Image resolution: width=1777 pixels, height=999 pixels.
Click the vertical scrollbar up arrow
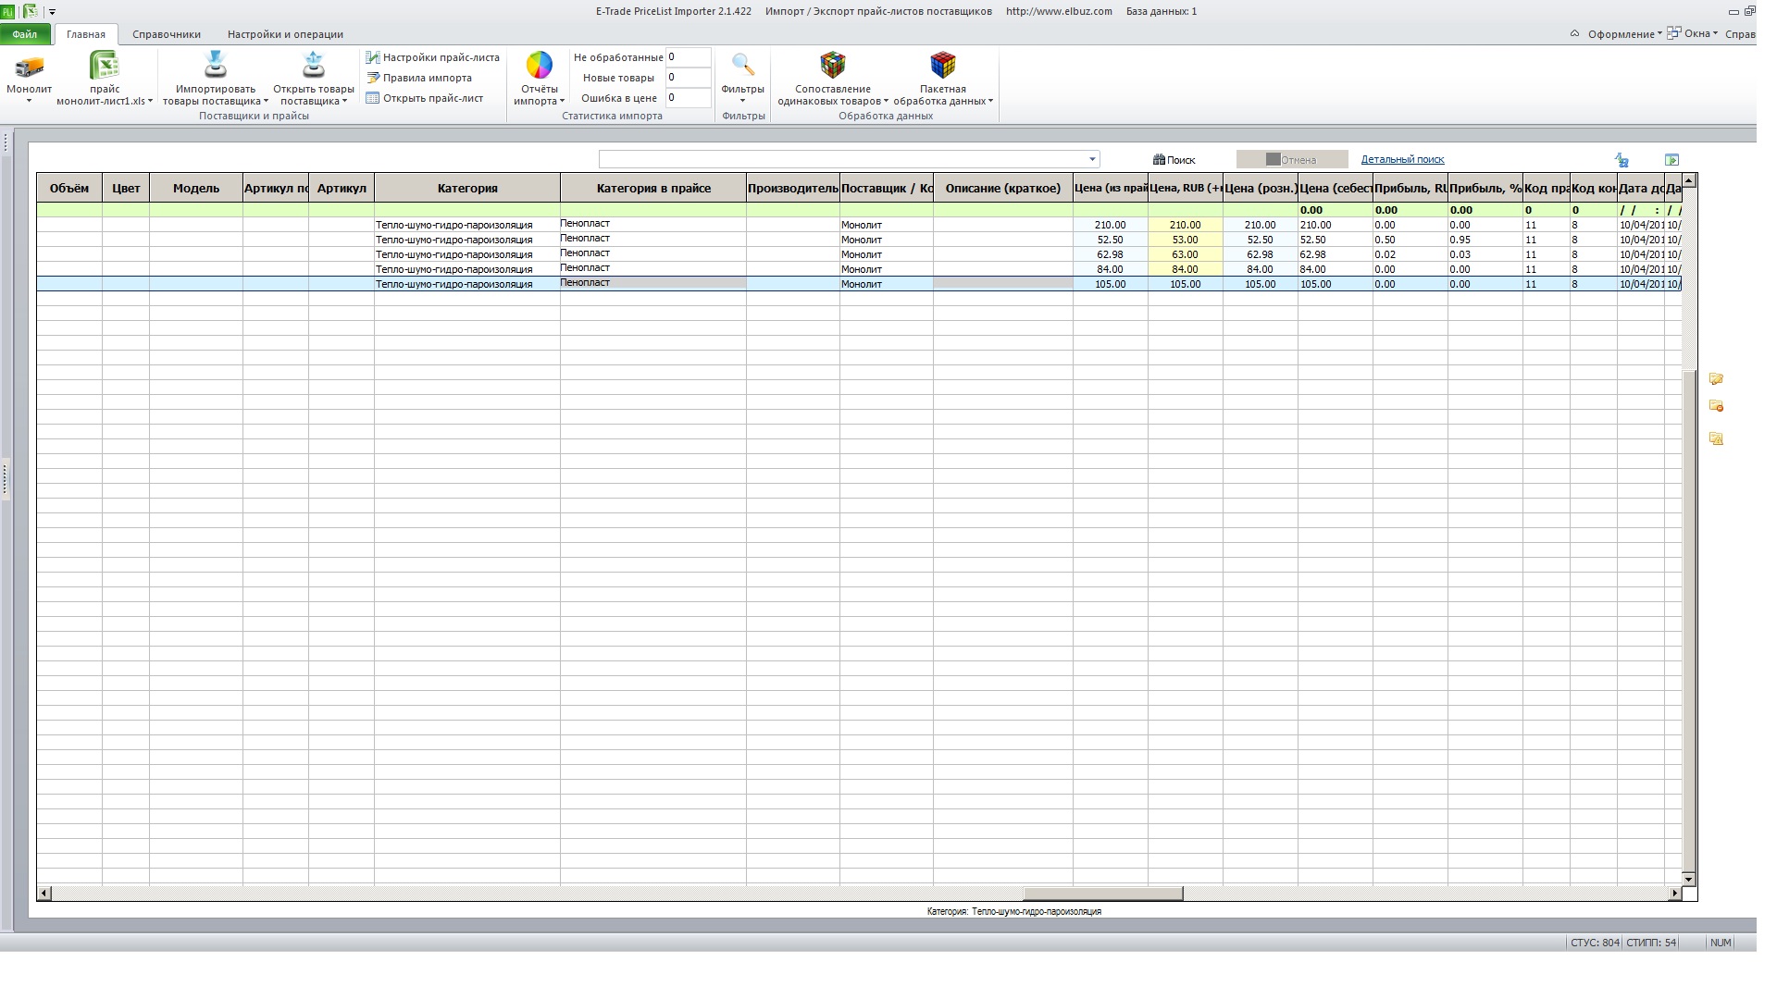(x=1689, y=180)
